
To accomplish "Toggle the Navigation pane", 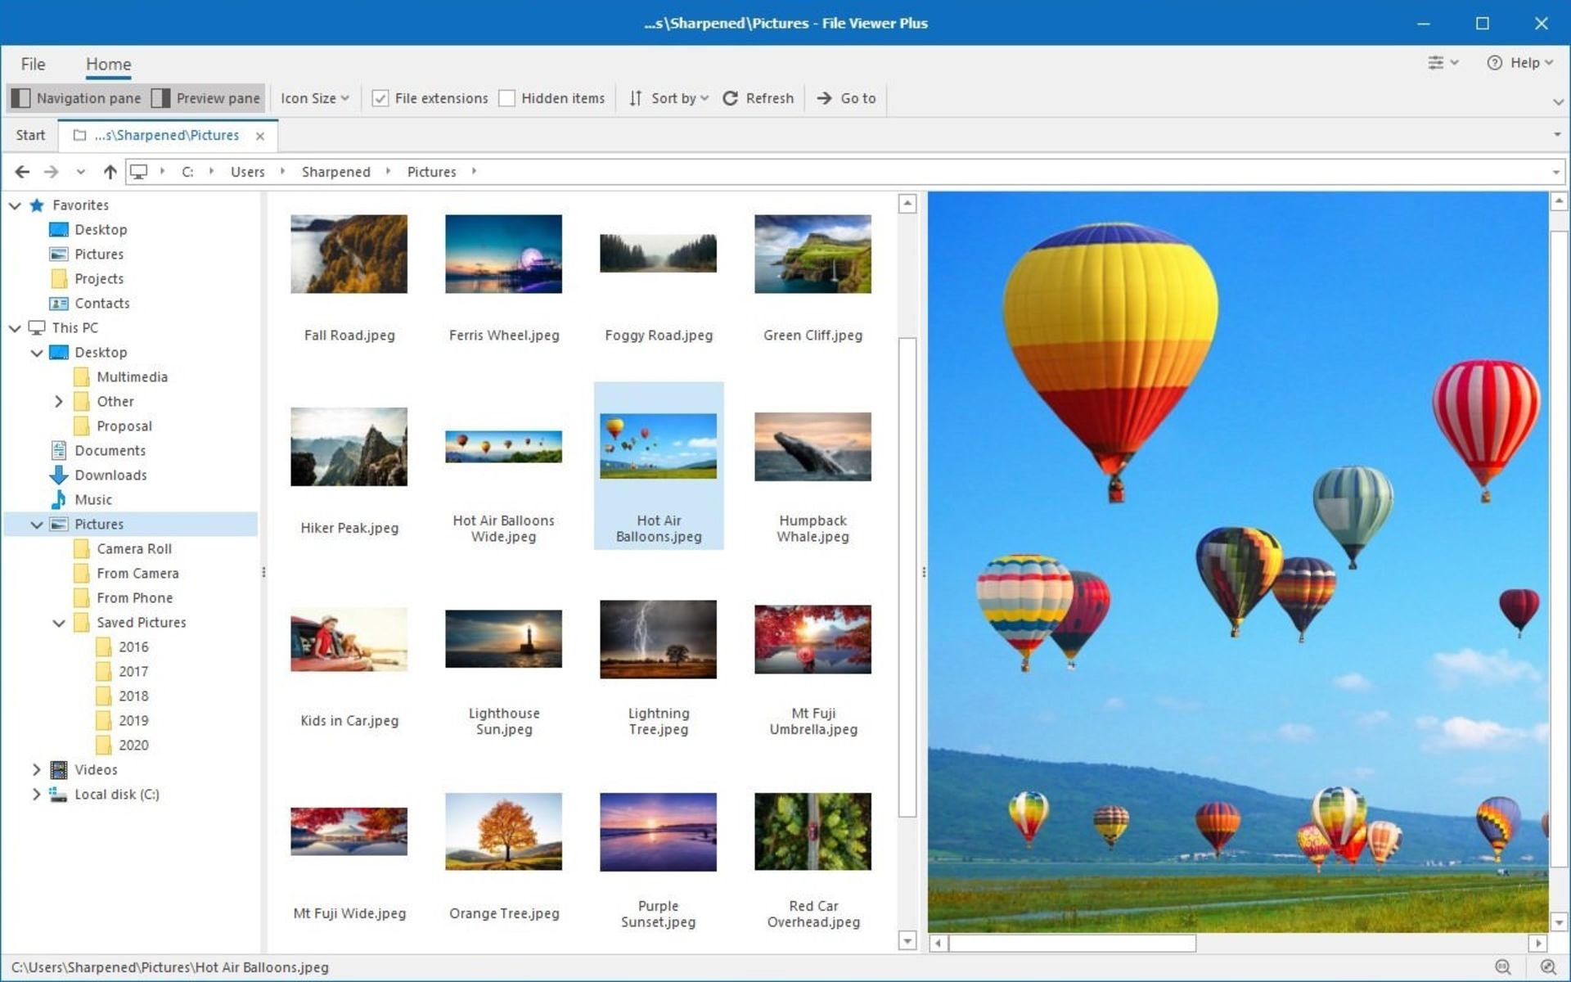I will pos(78,98).
